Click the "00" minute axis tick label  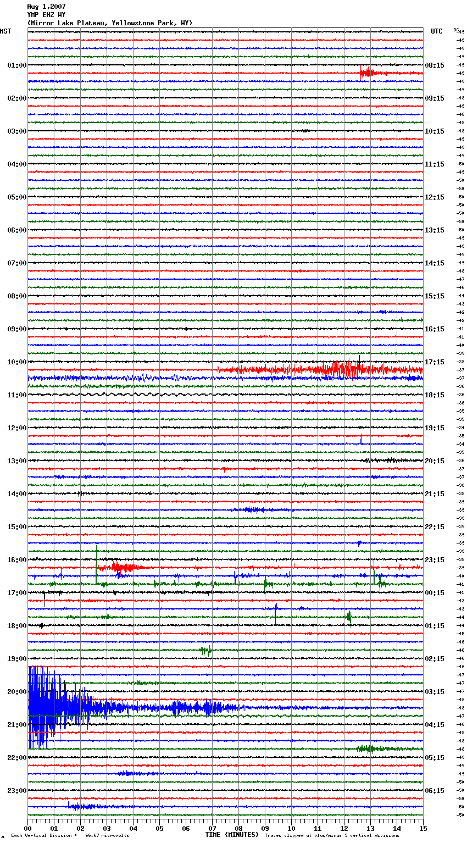click(28, 828)
